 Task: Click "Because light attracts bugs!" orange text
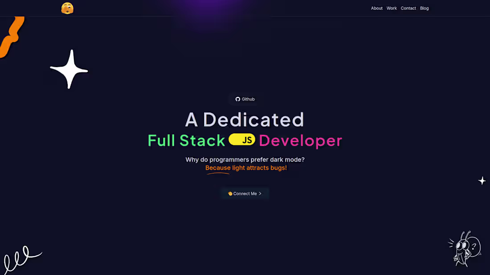(246, 168)
